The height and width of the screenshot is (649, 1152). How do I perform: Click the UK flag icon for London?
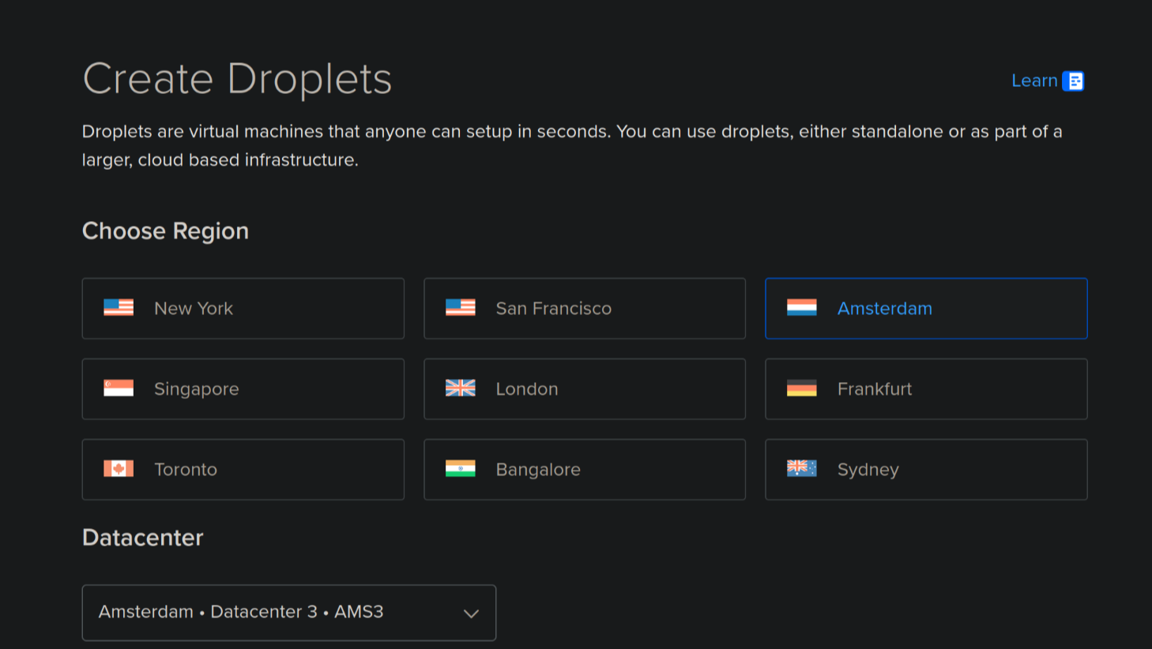(460, 388)
